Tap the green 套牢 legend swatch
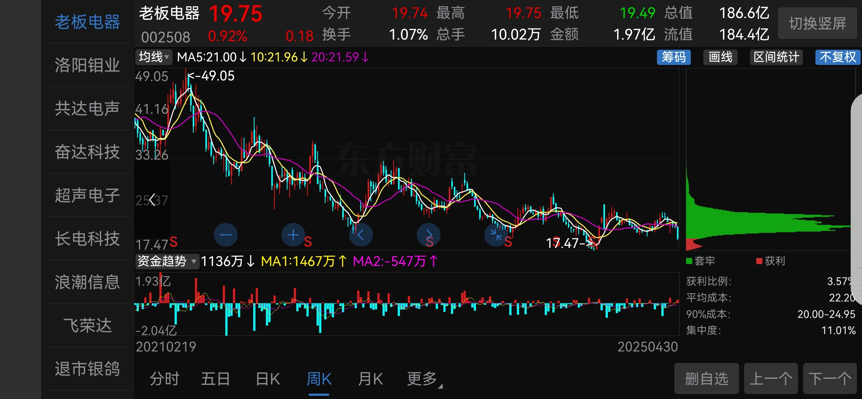 [689, 261]
